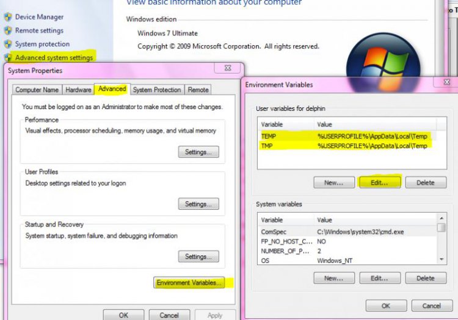Click cmd.exe path value of ComSpec
458x320 pixels.
click(360, 232)
